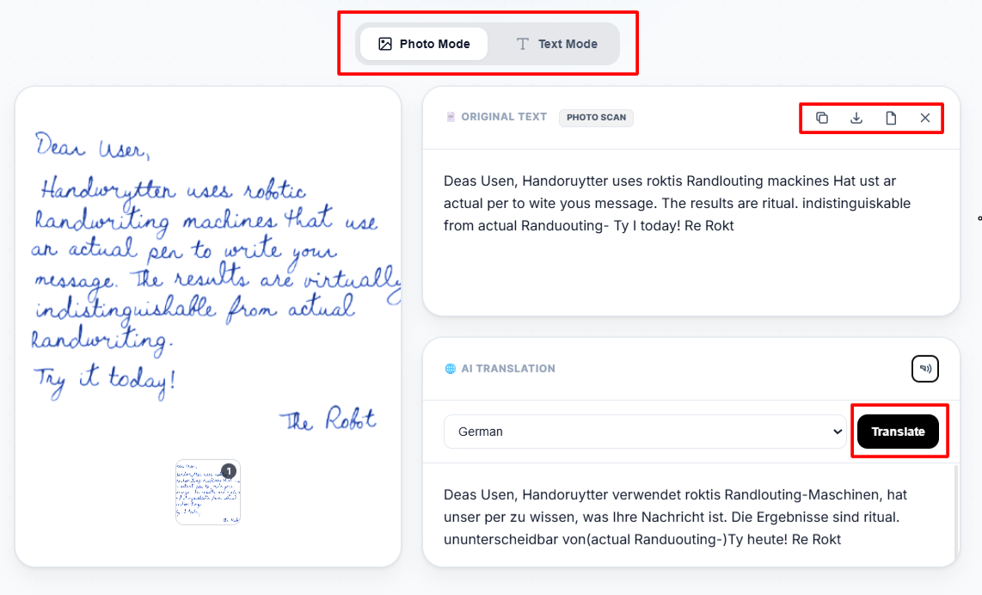The image size is (982, 595).
Task: Select the handwriting page thumbnail
Action: (208, 493)
